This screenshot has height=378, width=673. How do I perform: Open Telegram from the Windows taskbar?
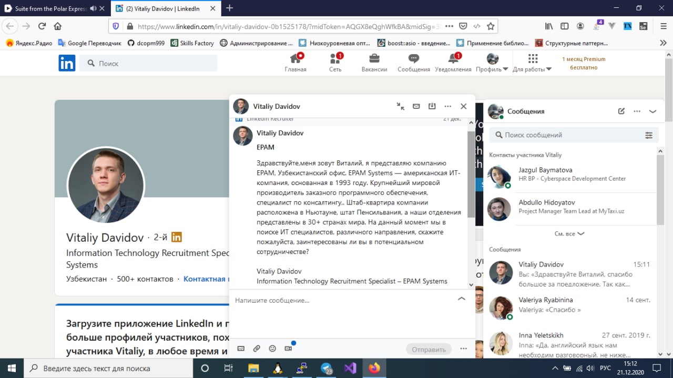pyautogui.click(x=327, y=367)
